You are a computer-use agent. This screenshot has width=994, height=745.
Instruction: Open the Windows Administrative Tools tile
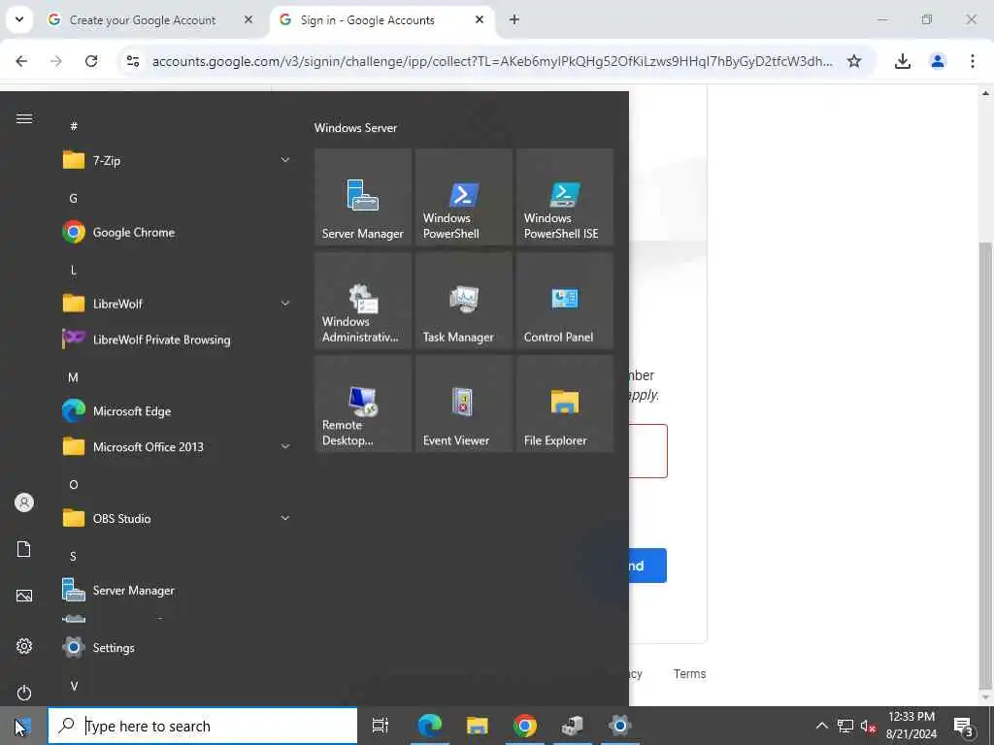point(363,301)
